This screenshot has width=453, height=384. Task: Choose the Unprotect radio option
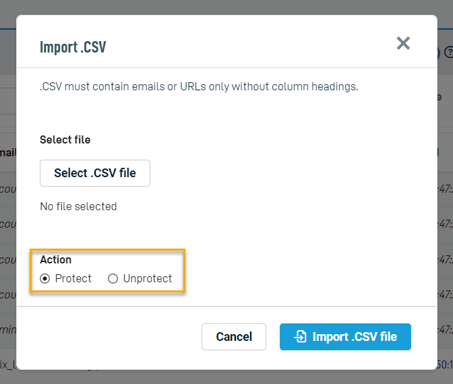[113, 279]
